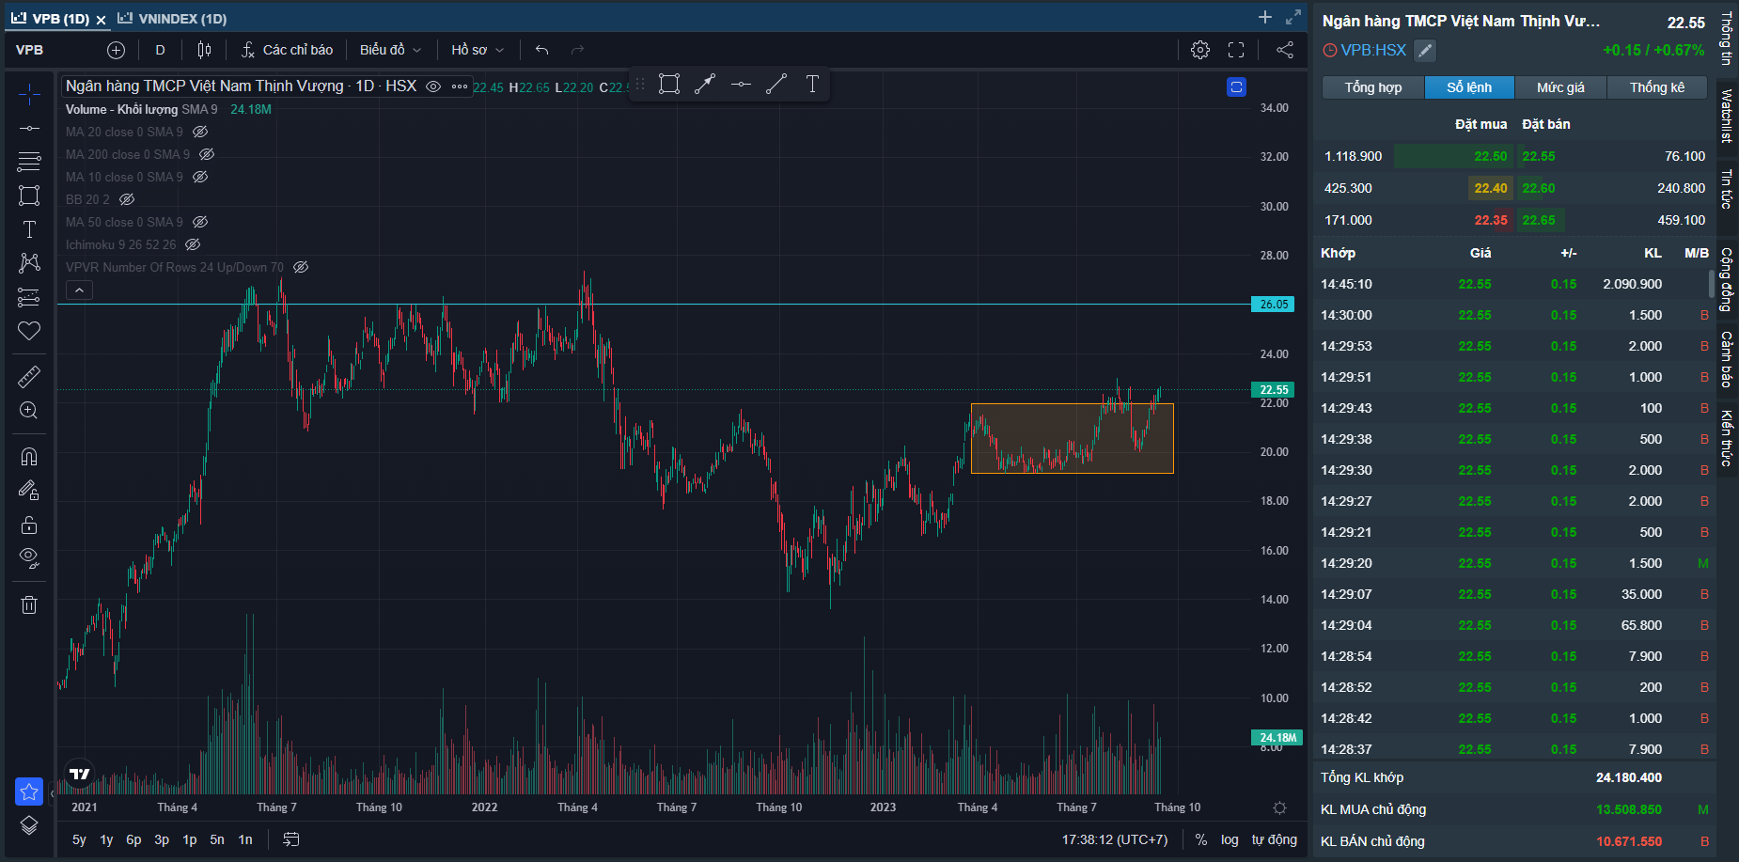Image resolution: width=1739 pixels, height=862 pixels.
Task: Activate the zoom in tool
Action: 29,411
